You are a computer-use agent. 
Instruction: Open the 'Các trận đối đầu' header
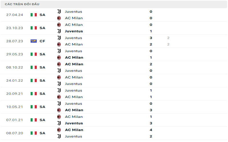[22, 4]
